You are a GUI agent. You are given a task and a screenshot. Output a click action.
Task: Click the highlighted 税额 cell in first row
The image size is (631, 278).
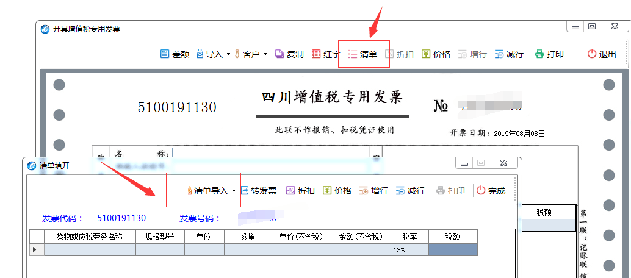click(x=453, y=250)
